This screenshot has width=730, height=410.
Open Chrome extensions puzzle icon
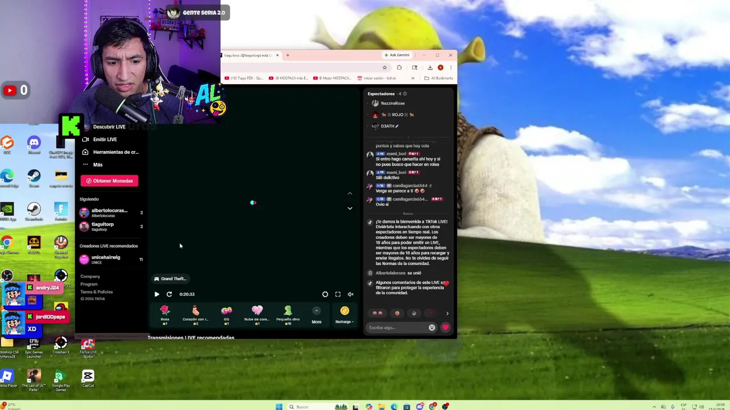[x=399, y=67]
